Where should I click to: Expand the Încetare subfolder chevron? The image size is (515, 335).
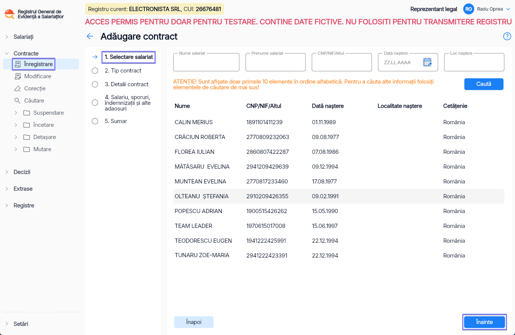point(16,125)
